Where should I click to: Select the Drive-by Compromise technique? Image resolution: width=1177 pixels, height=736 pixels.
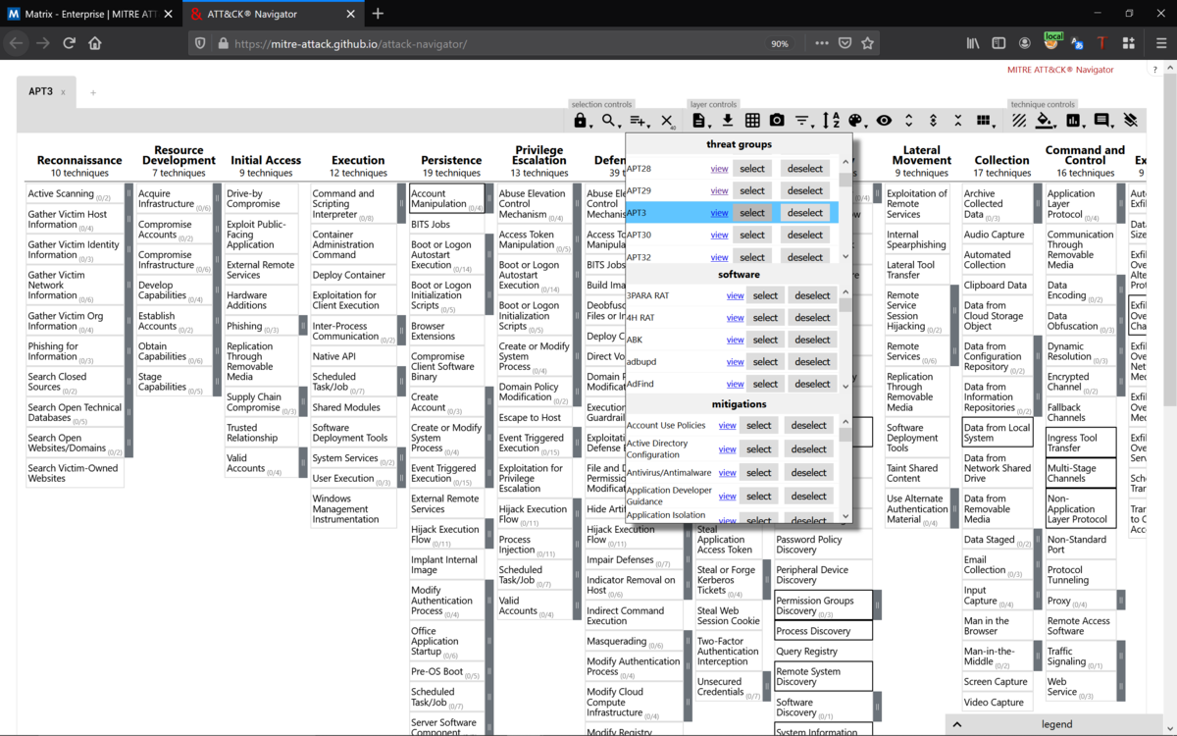[x=261, y=199]
